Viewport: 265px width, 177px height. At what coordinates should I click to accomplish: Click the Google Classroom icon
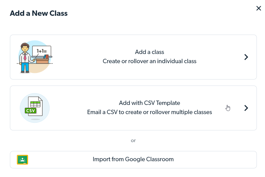click(x=22, y=159)
